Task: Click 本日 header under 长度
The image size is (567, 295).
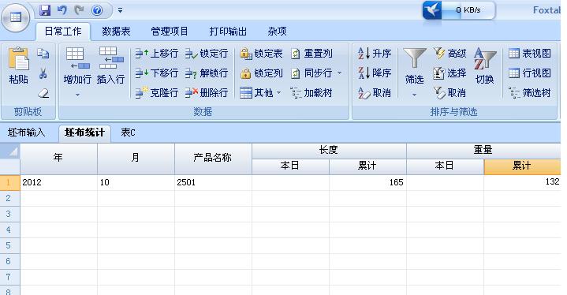Action: click(290, 166)
